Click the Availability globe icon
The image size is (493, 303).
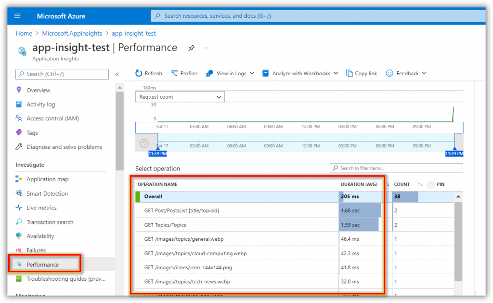[x=19, y=236]
